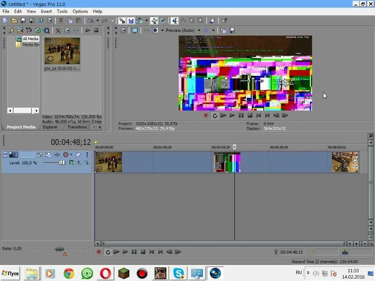Screen dimensions: 375x281
Task: Open Track FX on track 1
Action: tap(57, 155)
